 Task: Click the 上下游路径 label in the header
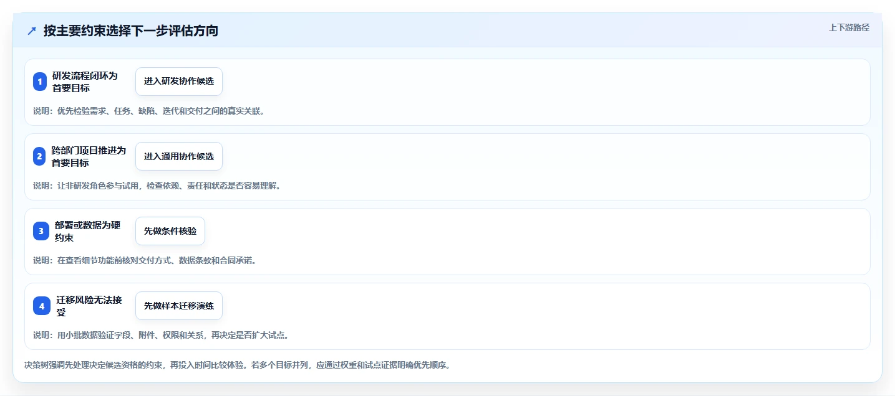849,27
